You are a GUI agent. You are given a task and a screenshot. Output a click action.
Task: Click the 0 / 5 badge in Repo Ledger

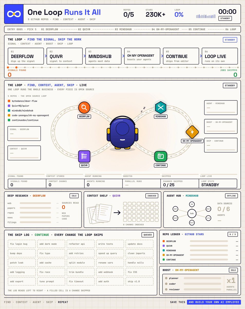pos(233,234)
